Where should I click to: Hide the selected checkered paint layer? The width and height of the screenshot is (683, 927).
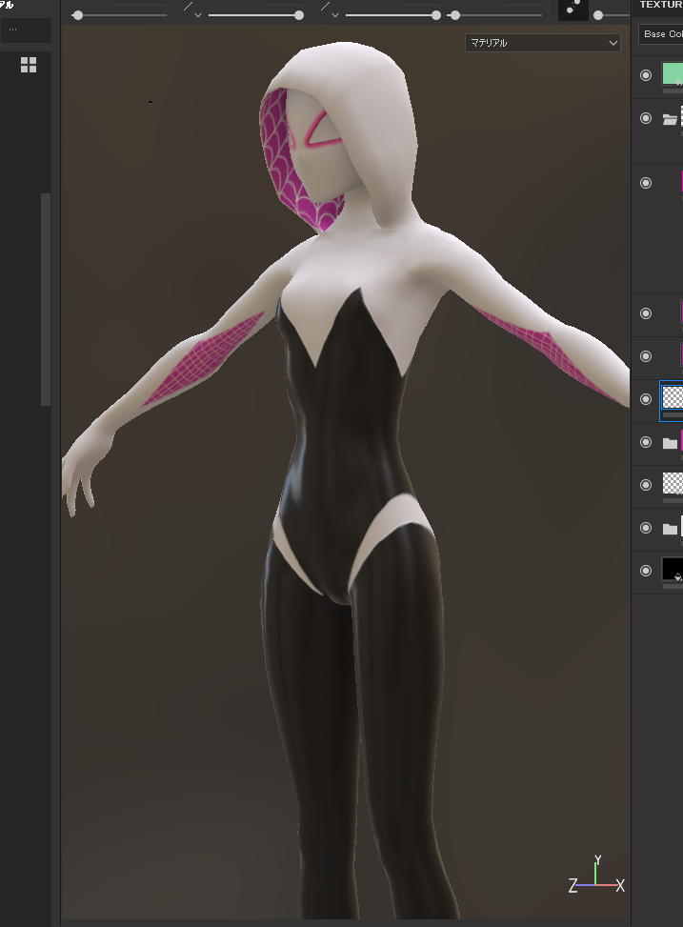(646, 399)
